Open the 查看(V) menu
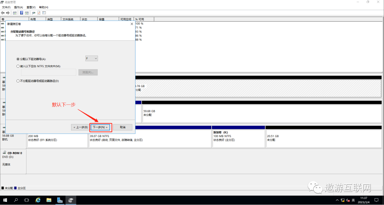This screenshot has height=205, width=384. (x=31, y=7)
